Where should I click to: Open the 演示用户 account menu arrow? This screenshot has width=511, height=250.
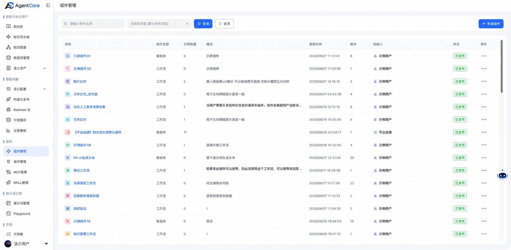[x=46, y=244]
